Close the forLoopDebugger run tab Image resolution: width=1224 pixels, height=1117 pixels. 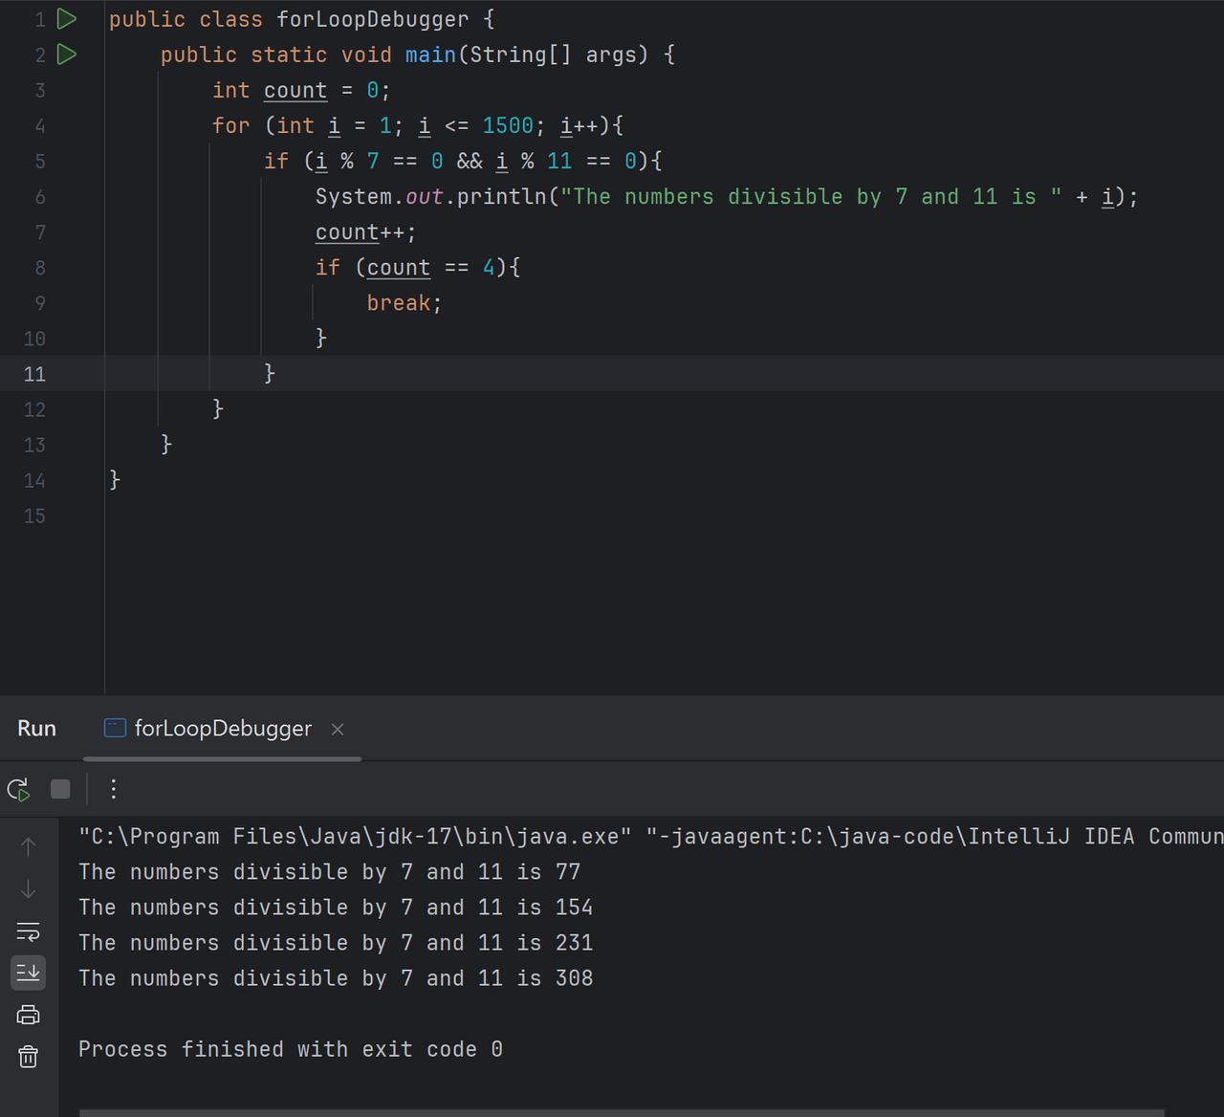tap(338, 730)
